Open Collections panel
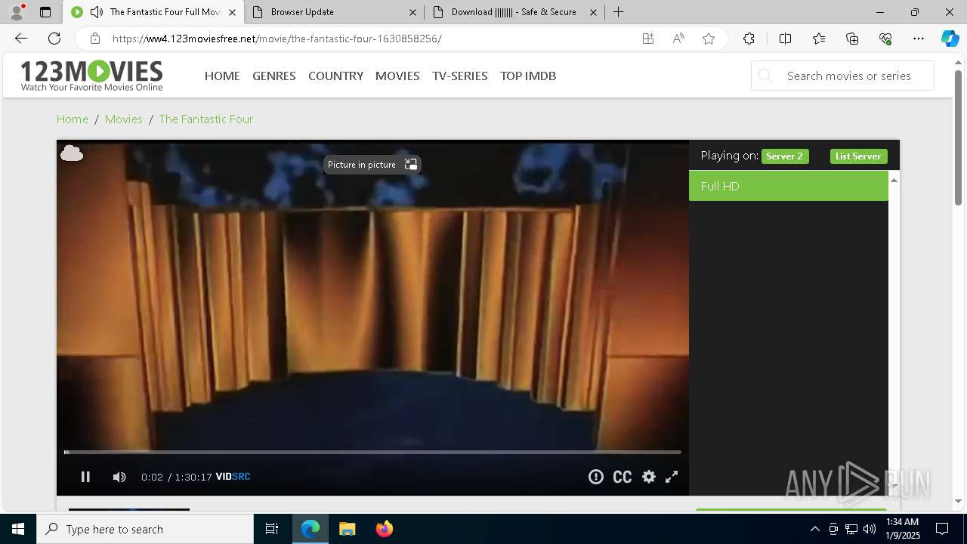This screenshot has width=967, height=544. 852,39
